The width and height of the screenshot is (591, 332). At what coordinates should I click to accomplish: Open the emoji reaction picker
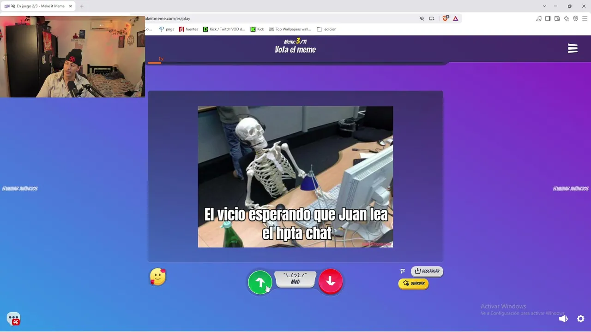(158, 277)
